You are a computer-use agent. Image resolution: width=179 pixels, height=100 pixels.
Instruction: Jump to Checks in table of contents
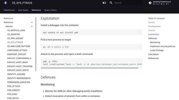152,30
